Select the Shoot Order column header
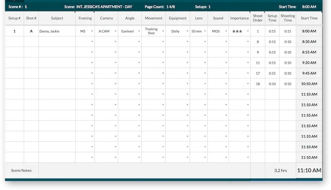This screenshot has width=331, height=190. coord(258,18)
